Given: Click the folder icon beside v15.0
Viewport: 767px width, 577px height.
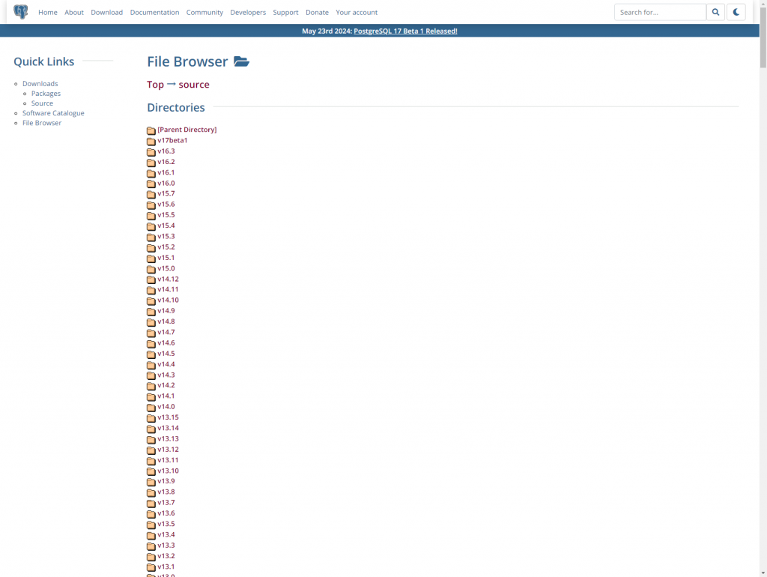Looking at the screenshot, I should (151, 269).
